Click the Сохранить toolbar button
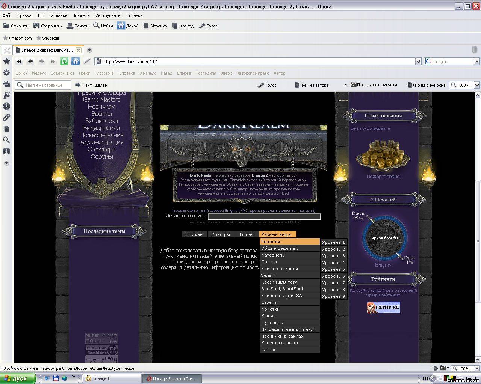 [47, 26]
